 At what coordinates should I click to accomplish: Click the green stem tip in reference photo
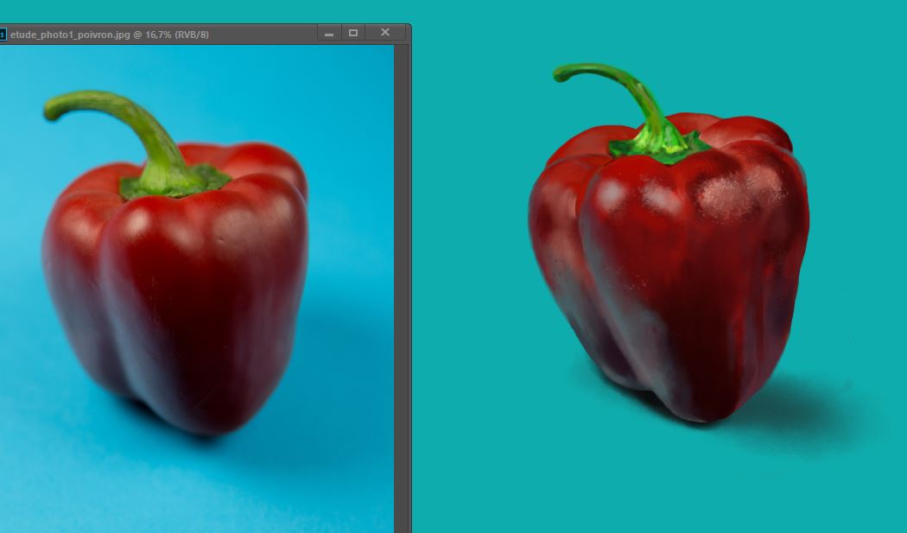54,107
